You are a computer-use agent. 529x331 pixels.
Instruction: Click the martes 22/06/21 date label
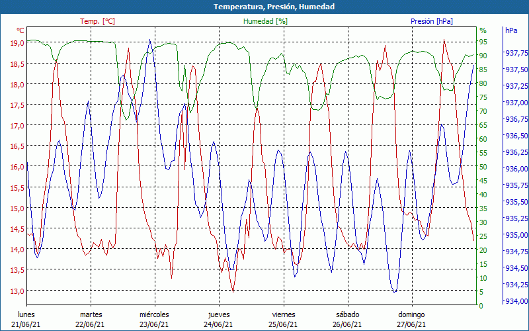[91, 320]
